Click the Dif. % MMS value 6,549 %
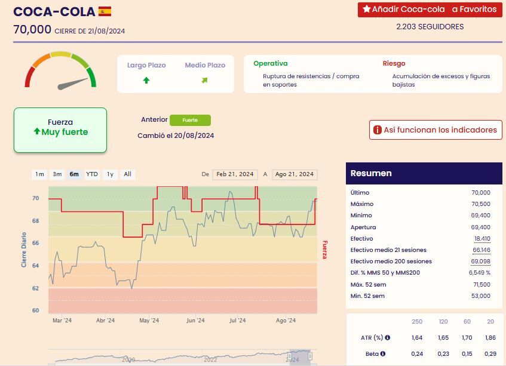This screenshot has height=366, width=506. [x=480, y=273]
